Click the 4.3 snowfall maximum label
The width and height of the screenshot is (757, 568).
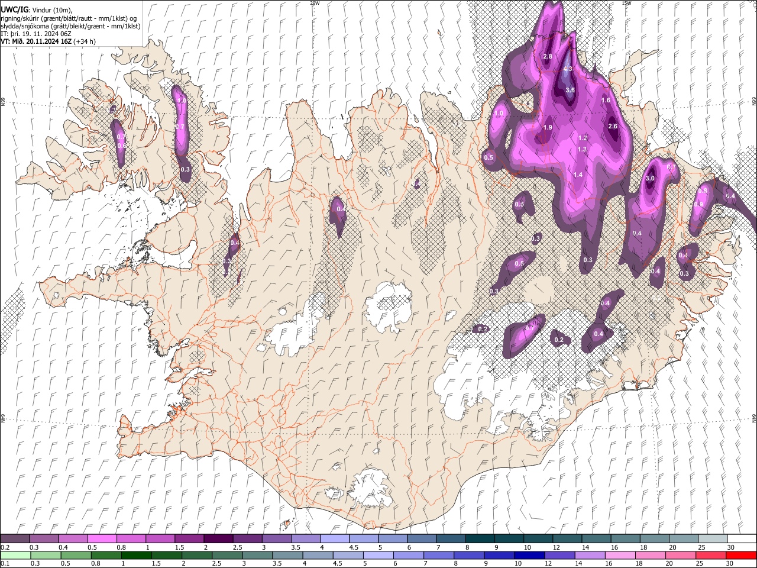click(568, 69)
